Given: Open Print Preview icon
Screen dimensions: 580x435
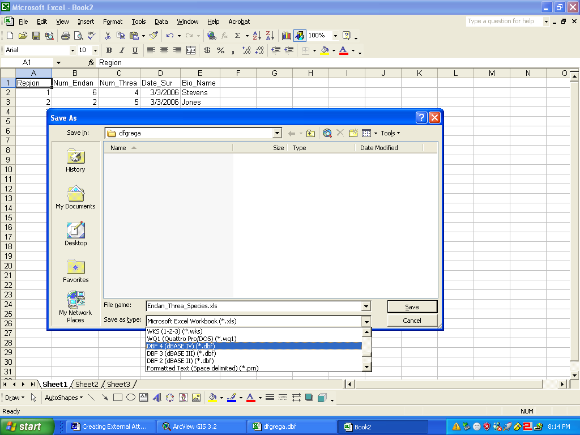Looking at the screenshot, I should [x=78, y=36].
